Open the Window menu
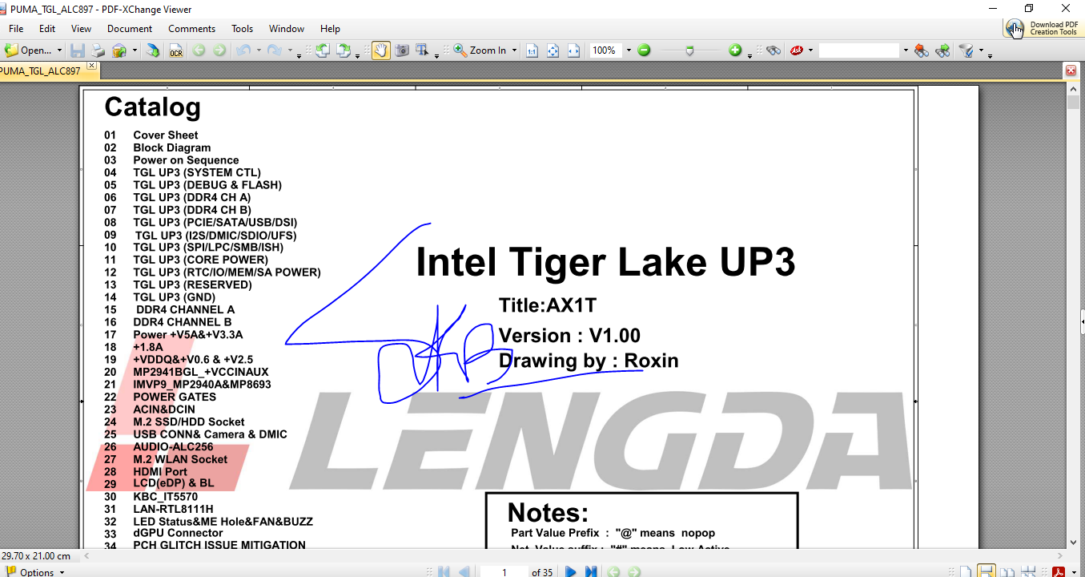The width and height of the screenshot is (1085, 577). click(287, 29)
